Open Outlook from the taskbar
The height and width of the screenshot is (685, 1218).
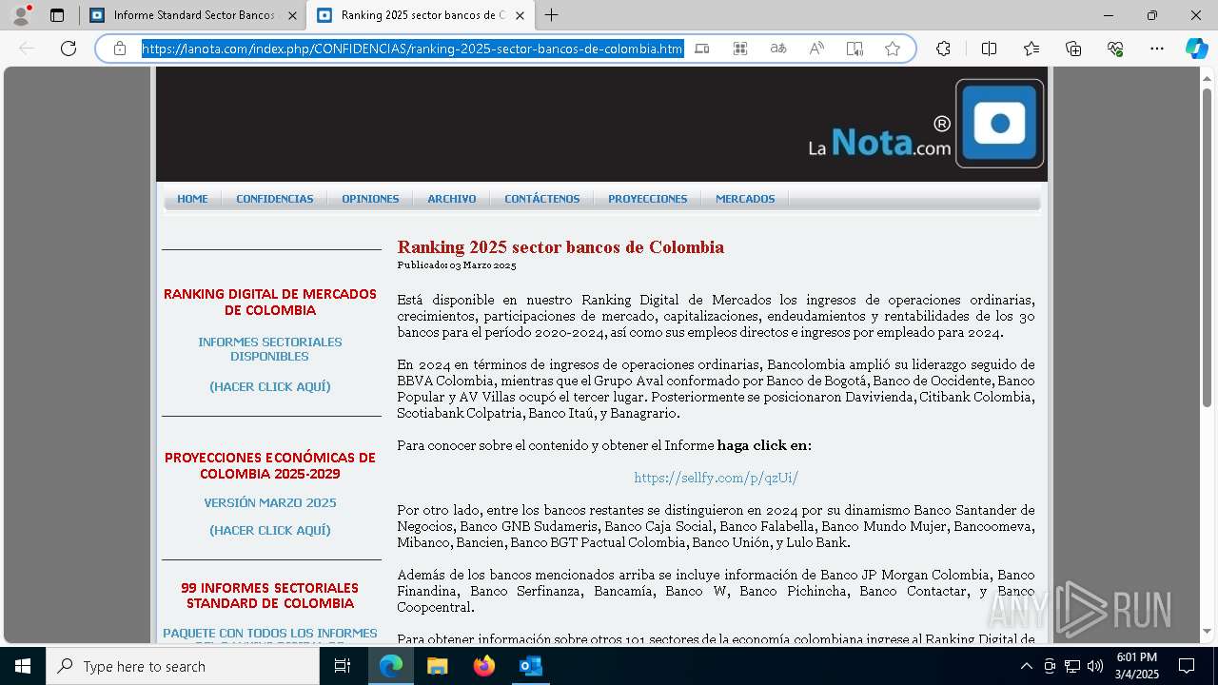pyautogui.click(x=530, y=666)
